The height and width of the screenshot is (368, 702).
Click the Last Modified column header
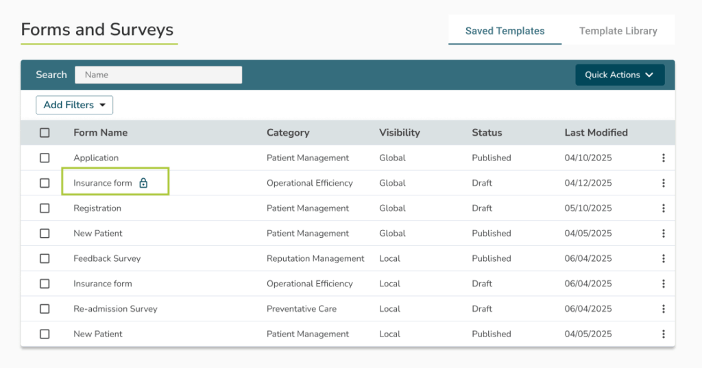click(596, 133)
